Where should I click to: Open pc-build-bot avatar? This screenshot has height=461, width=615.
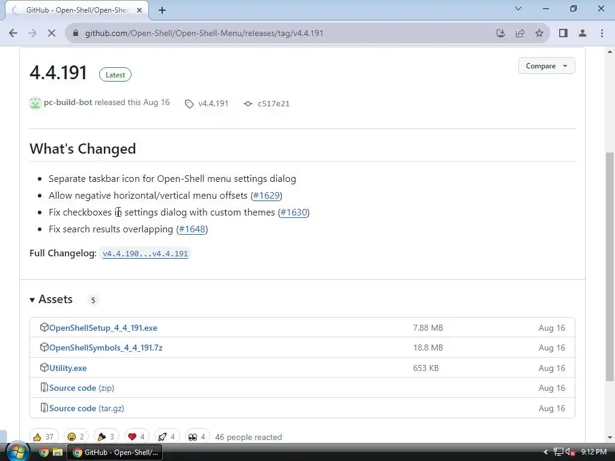(35, 103)
